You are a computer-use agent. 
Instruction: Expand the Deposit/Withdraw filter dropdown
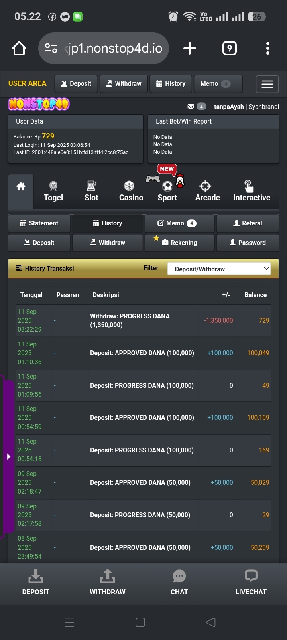tap(219, 269)
